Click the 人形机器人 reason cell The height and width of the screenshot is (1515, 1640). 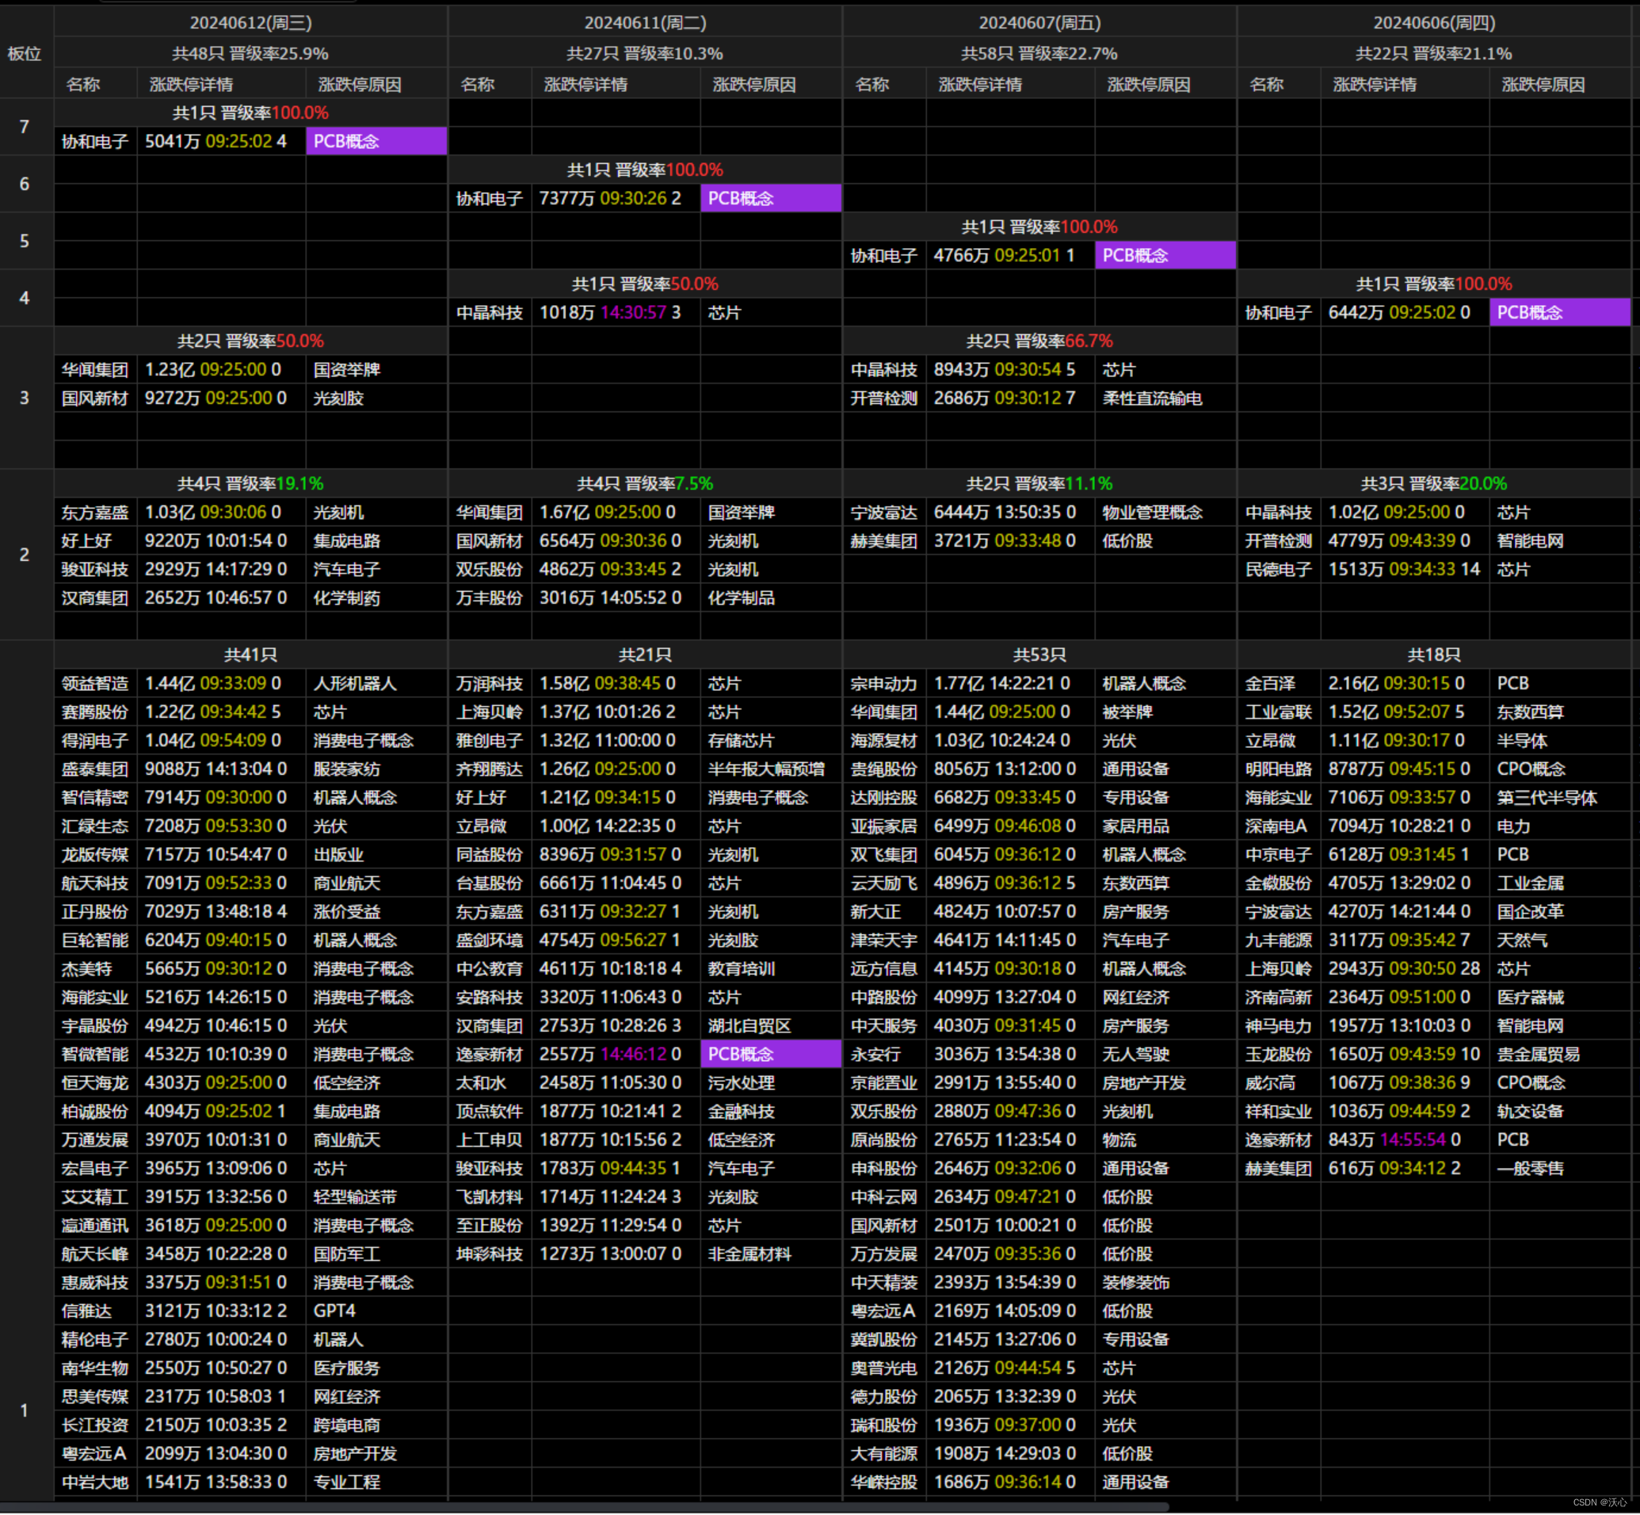point(376,684)
